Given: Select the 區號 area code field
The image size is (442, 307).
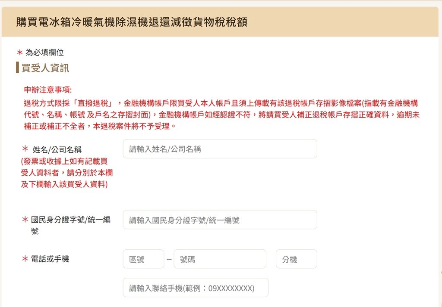Looking at the screenshot, I should [x=143, y=259].
